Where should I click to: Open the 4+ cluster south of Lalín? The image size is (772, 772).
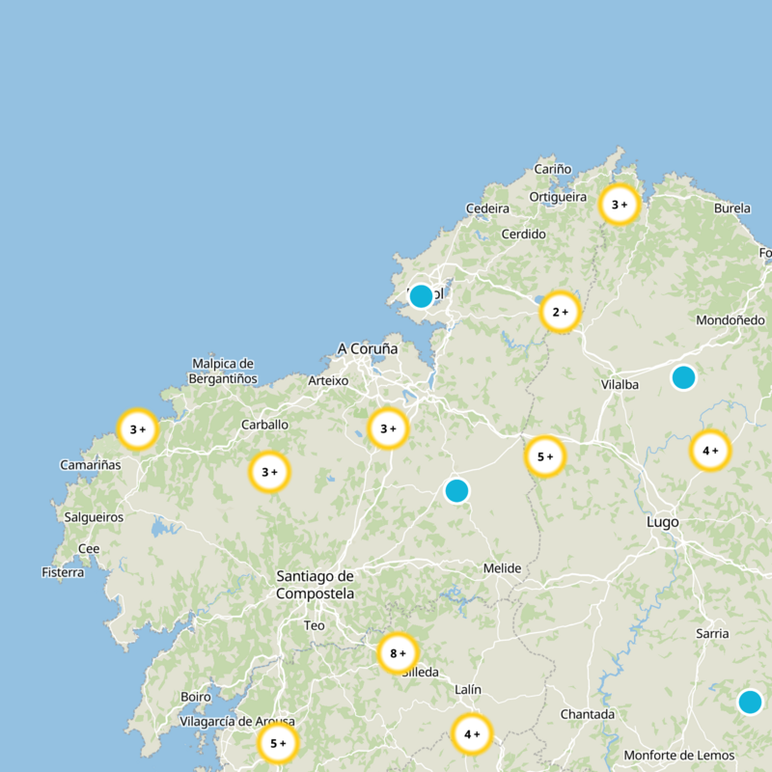point(472,734)
